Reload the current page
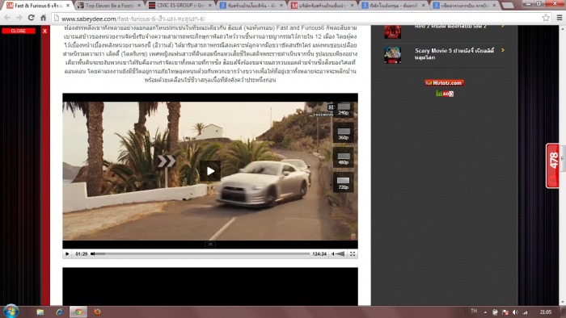 click(32, 18)
